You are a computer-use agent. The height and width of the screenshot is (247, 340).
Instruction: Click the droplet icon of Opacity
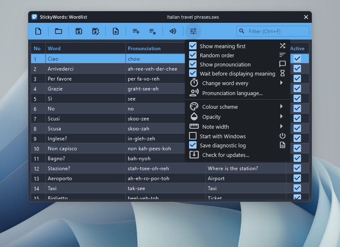coord(194,116)
